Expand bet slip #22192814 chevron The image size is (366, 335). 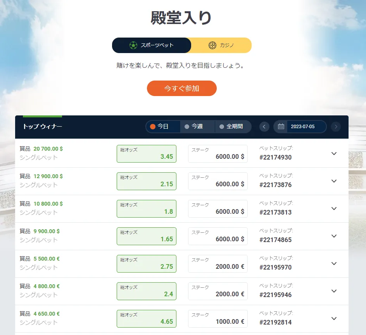click(x=334, y=318)
